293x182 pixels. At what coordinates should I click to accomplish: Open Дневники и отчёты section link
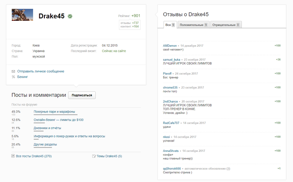click(x=47, y=128)
